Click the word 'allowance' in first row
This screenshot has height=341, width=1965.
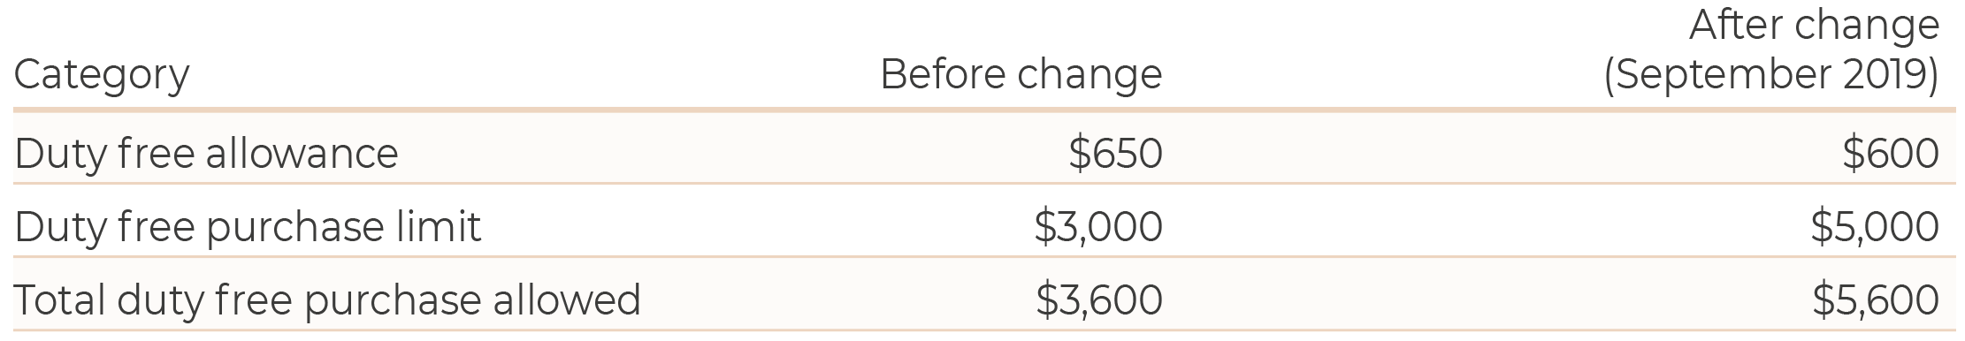pyautogui.click(x=302, y=154)
